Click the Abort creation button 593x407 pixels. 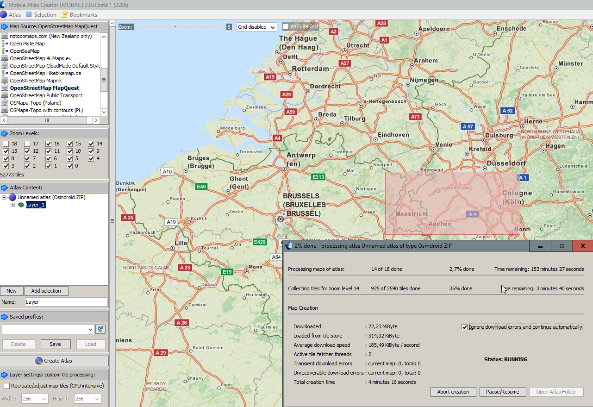click(453, 392)
